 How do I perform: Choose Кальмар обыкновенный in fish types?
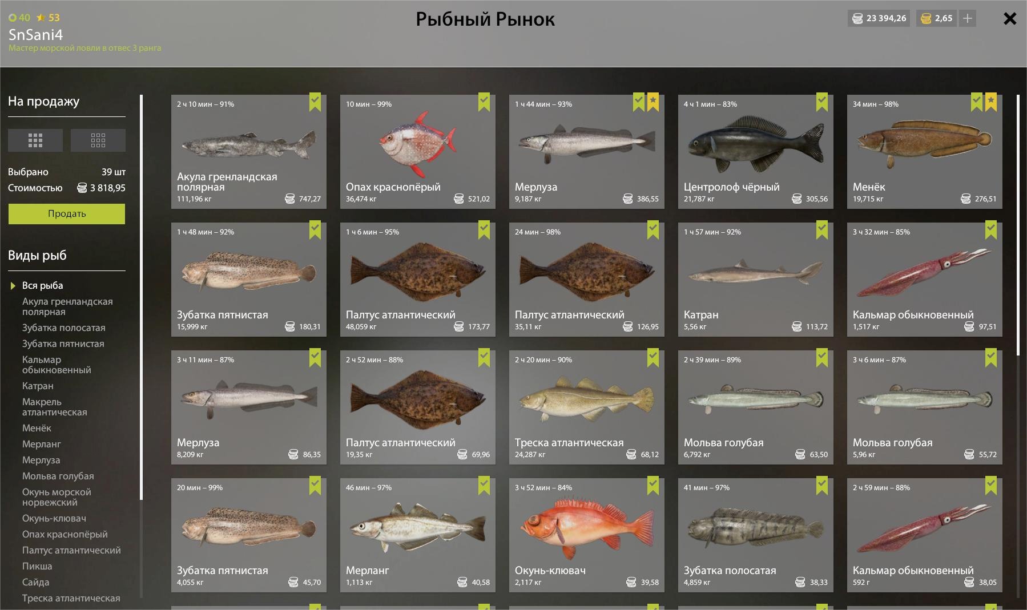pyautogui.click(x=57, y=365)
